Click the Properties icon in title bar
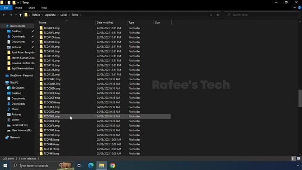302x170 pixels. (9, 2)
